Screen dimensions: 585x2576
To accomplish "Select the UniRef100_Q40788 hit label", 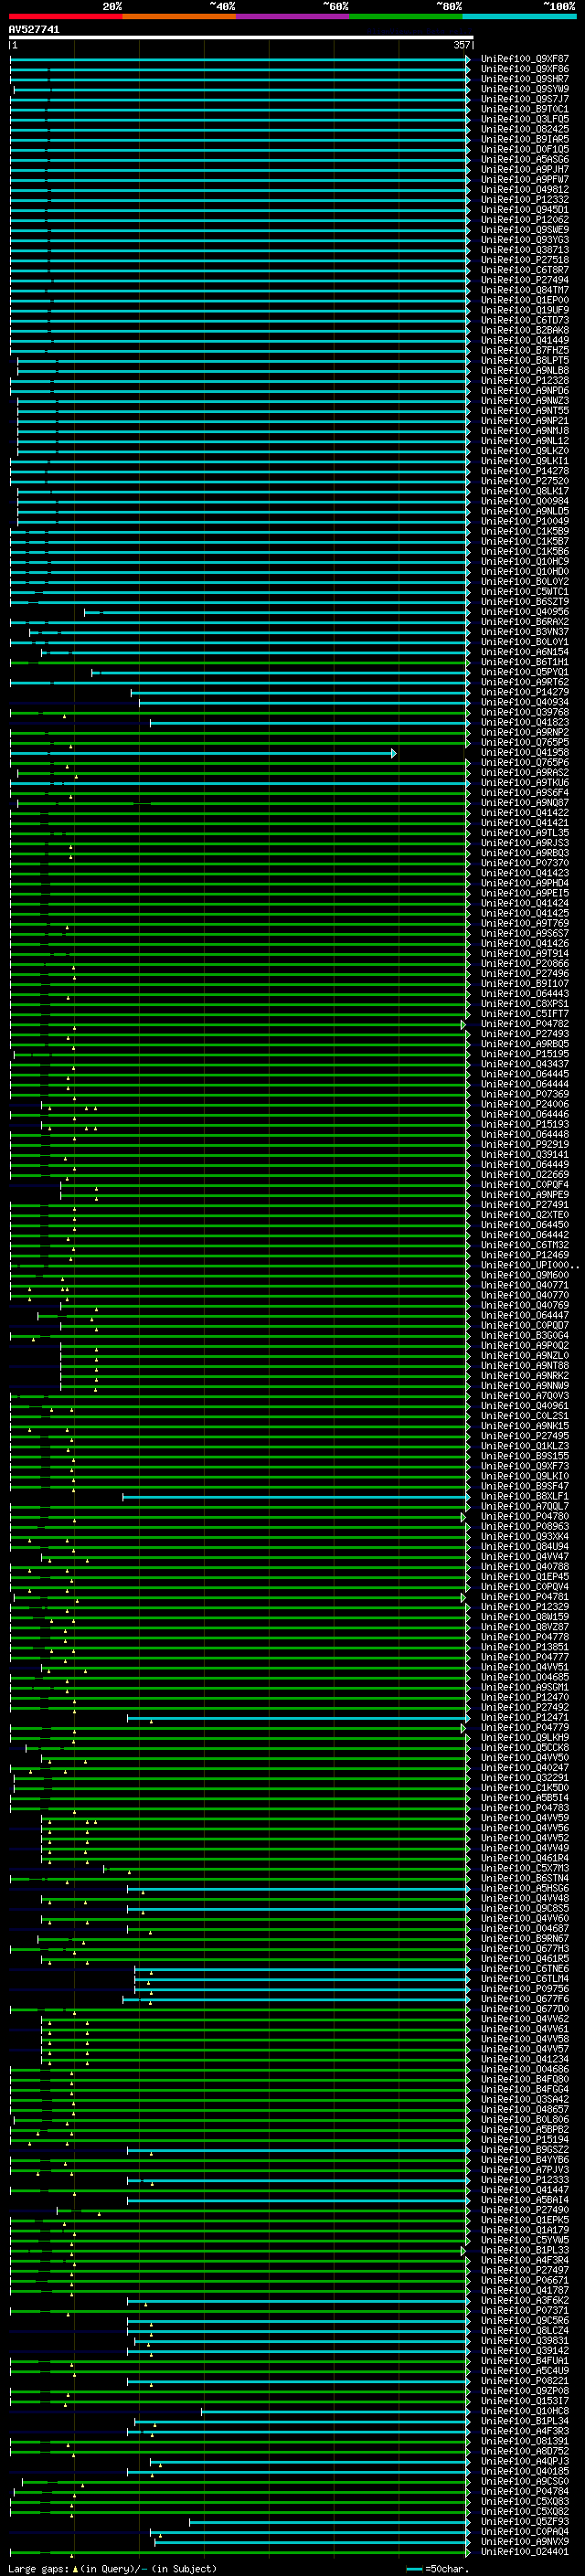I will [x=525, y=1567].
